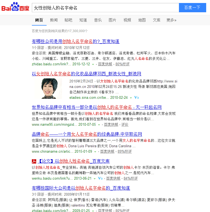Image resolution: width=210 pixels, height=212 pixels.
Task: Click the text 3个回答 - 提问时间: 2009年01月11日
Action: coord(61,194)
